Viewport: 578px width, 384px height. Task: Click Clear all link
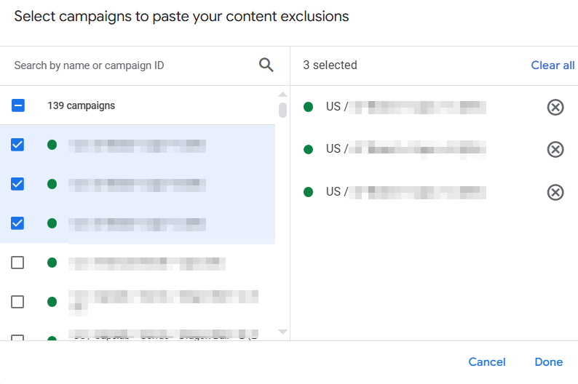pos(553,65)
